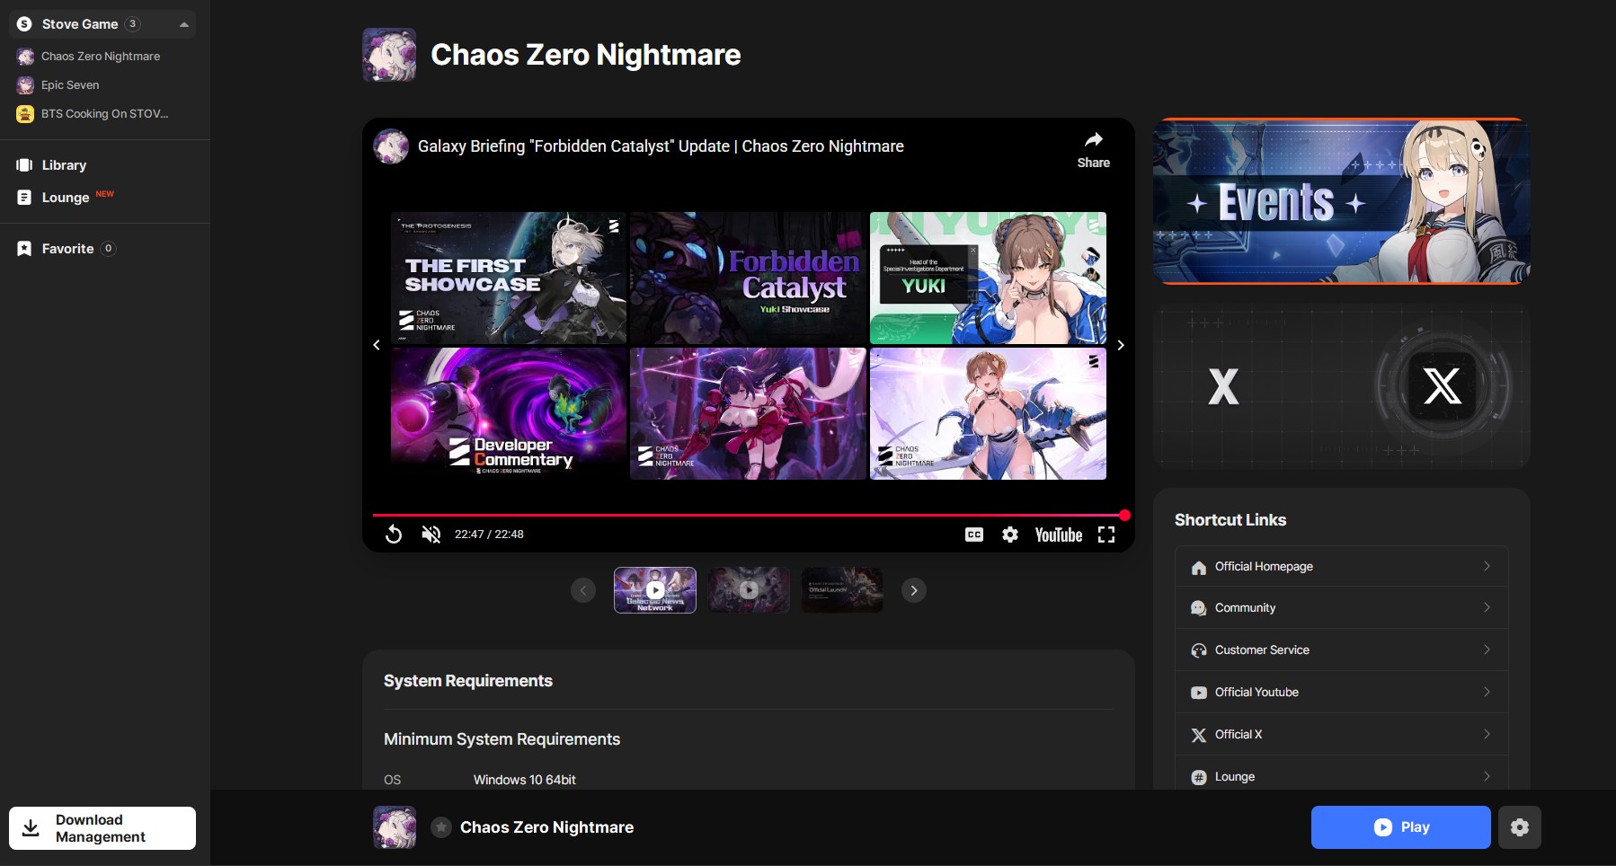Open the Yuki character suggested video
This screenshot has width=1616, height=866.
[988, 278]
